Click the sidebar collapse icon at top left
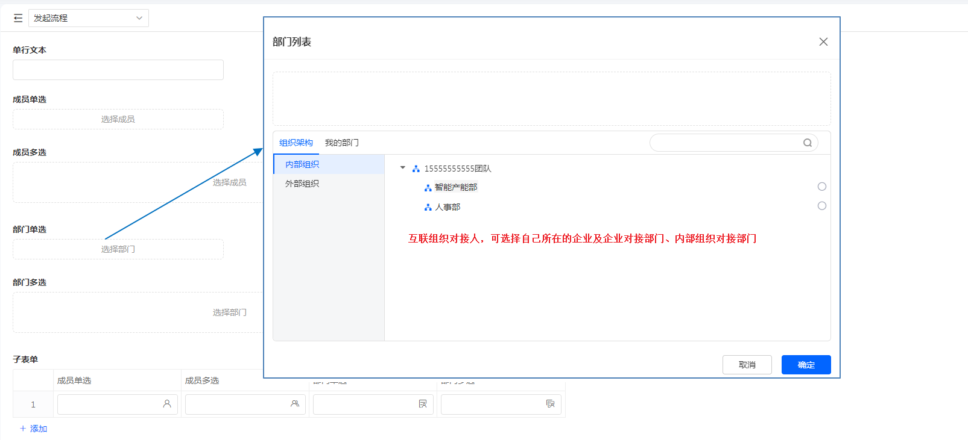 coord(18,18)
